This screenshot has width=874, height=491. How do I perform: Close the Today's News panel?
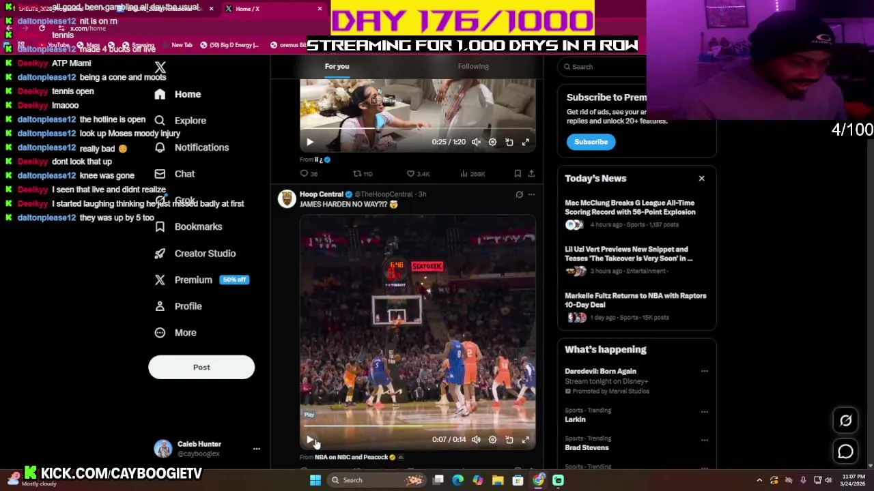point(701,179)
